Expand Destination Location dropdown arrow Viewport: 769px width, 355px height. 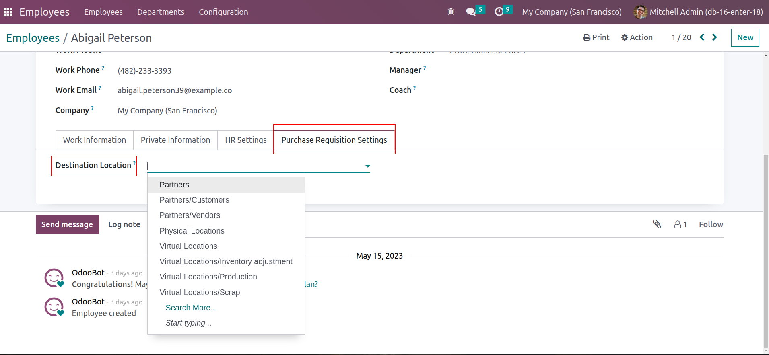(367, 166)
